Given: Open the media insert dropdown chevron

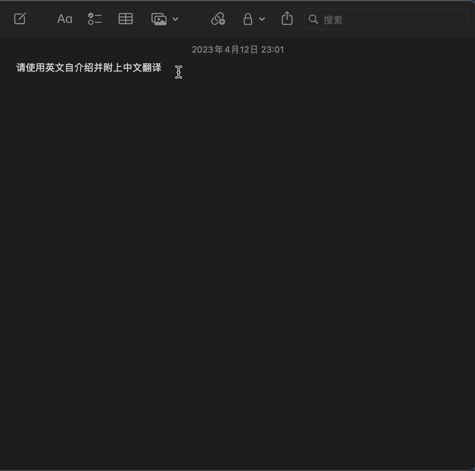Looking at the screenshot, I should click(176, 19).
